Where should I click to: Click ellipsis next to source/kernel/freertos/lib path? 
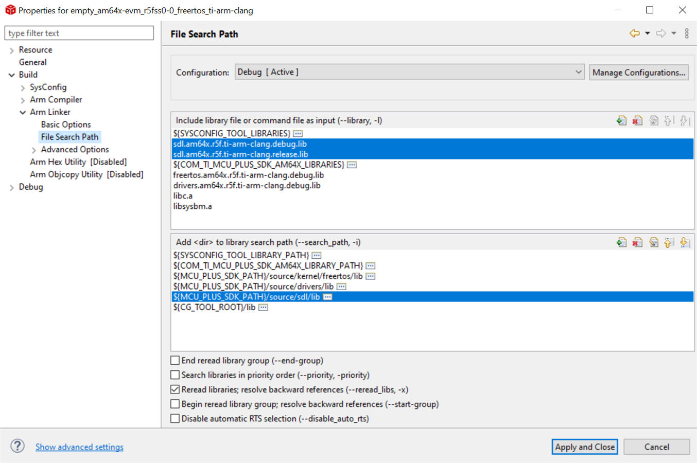tap(370, 276)
